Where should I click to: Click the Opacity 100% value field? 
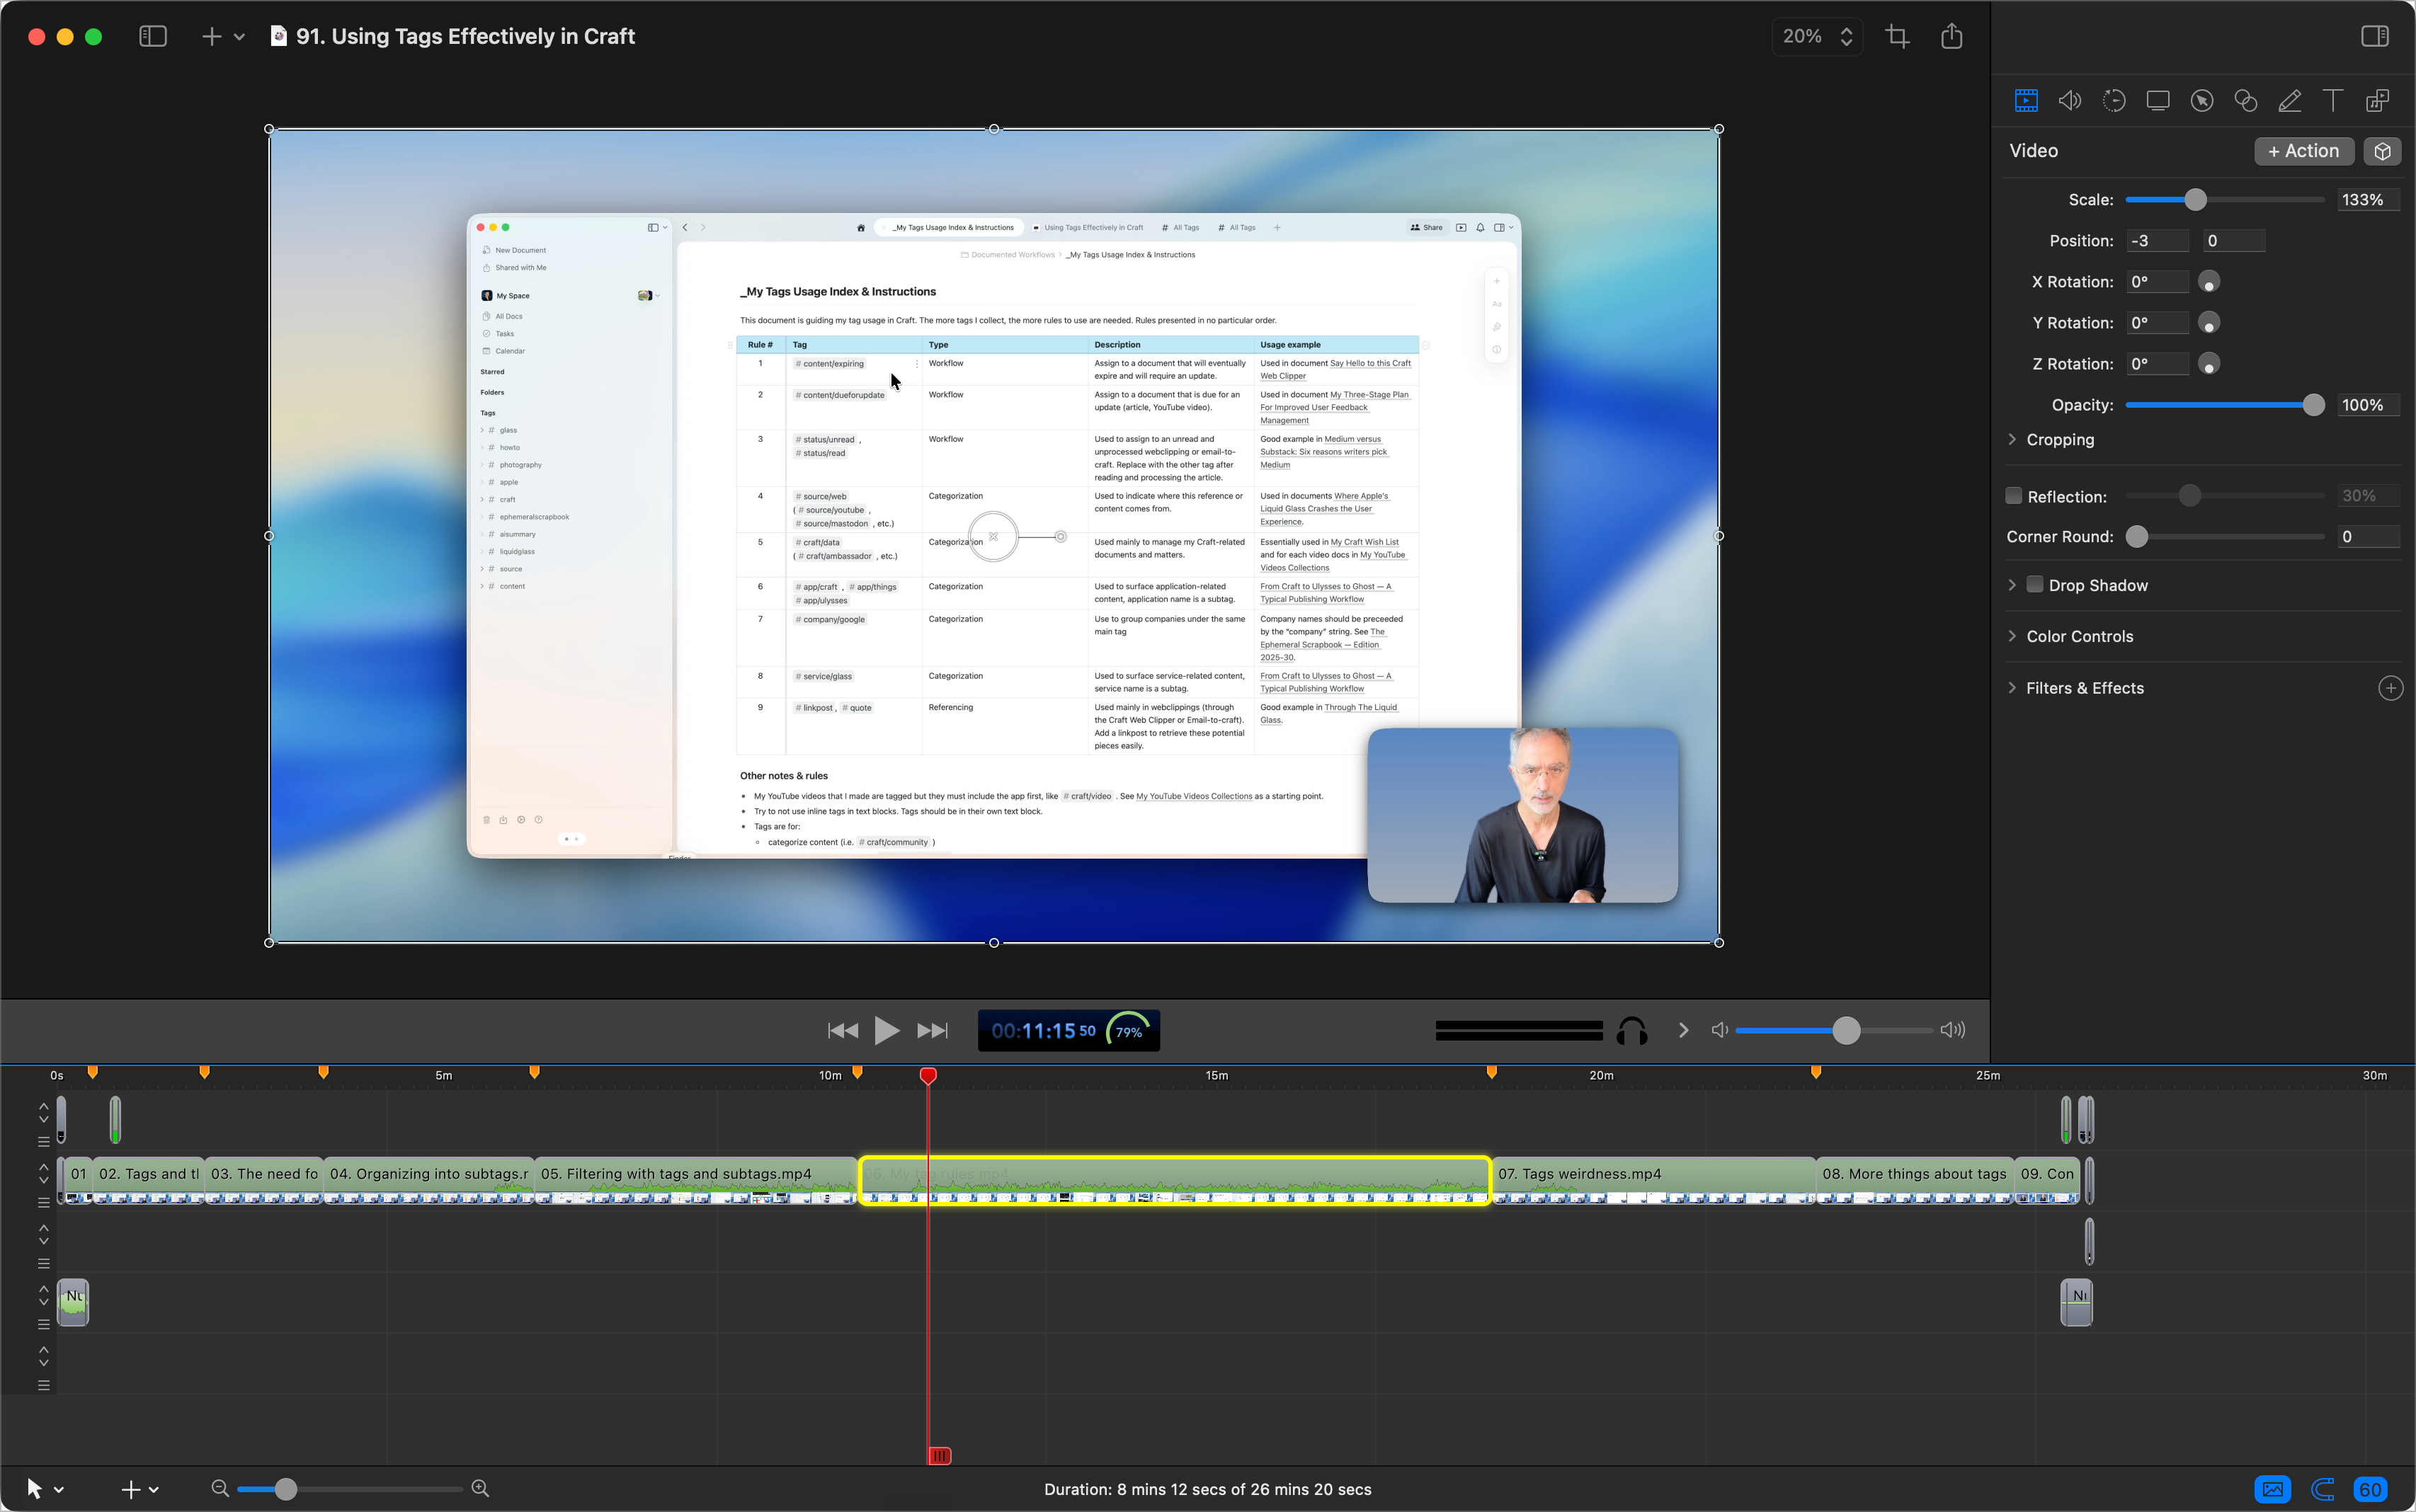[x=2369, y=405]
